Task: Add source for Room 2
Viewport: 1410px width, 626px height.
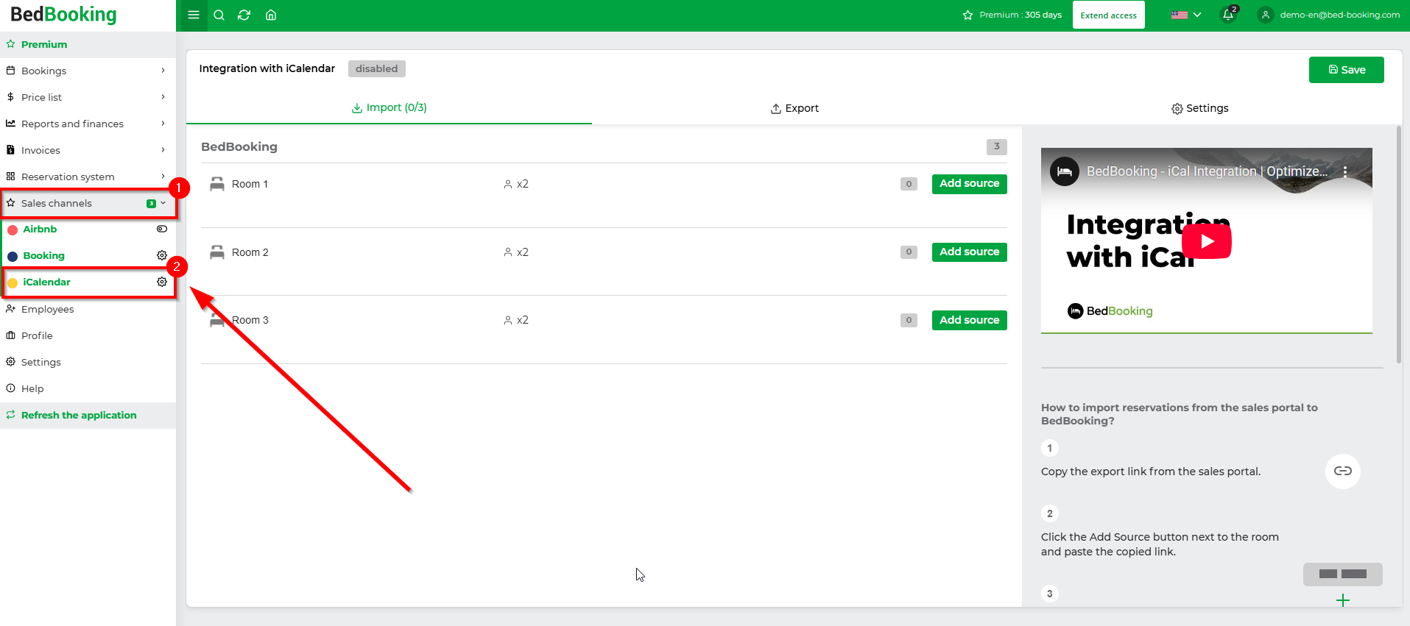Action: click(x=969, y=252)
